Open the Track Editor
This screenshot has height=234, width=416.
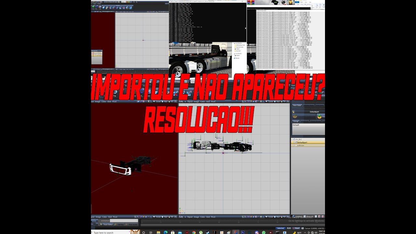click(106, 225)
